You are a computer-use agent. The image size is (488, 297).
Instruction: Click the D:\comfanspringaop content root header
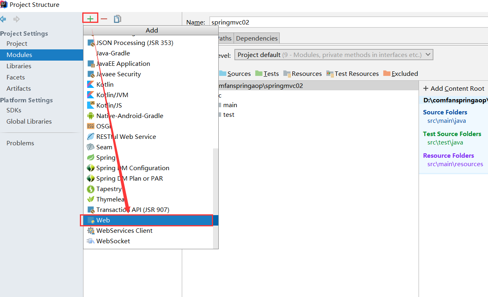(x=455, y=100)
